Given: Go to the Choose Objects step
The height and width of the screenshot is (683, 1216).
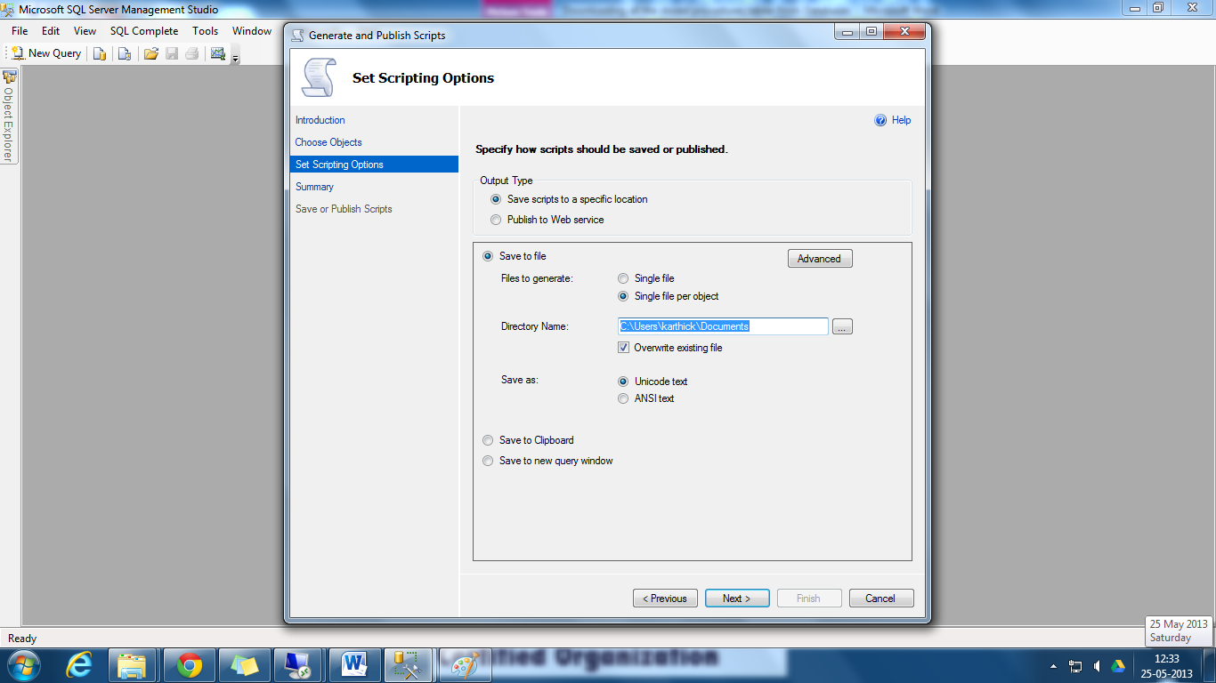Looking at the screenshot, I should (328, 142).
